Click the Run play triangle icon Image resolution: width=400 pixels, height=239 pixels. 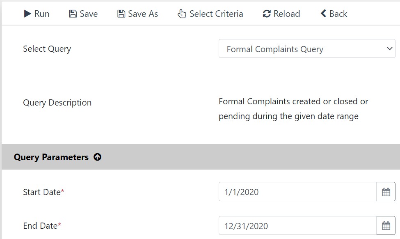(27, 14)
